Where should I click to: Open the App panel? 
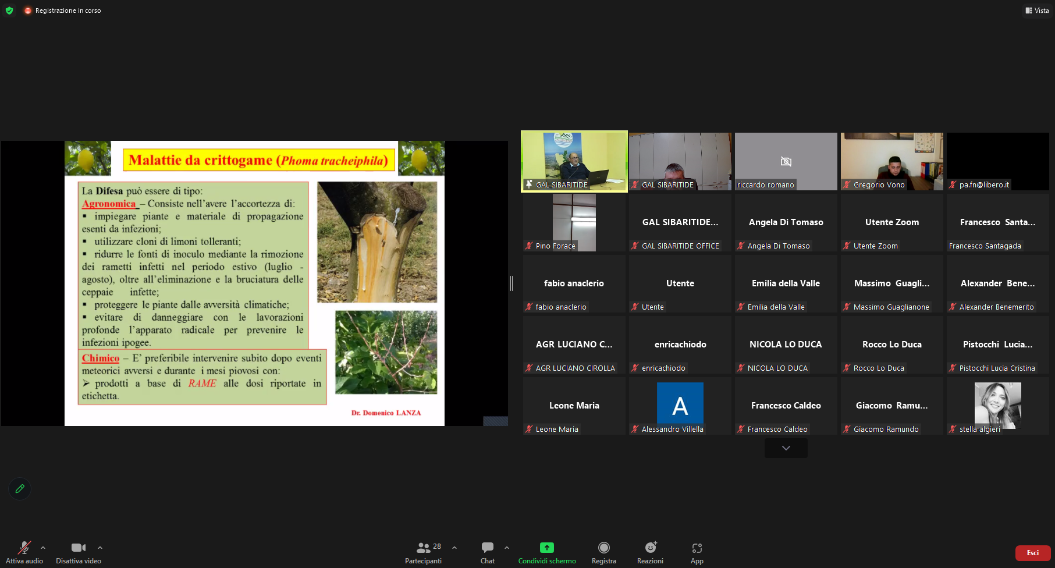pos(697,552)
